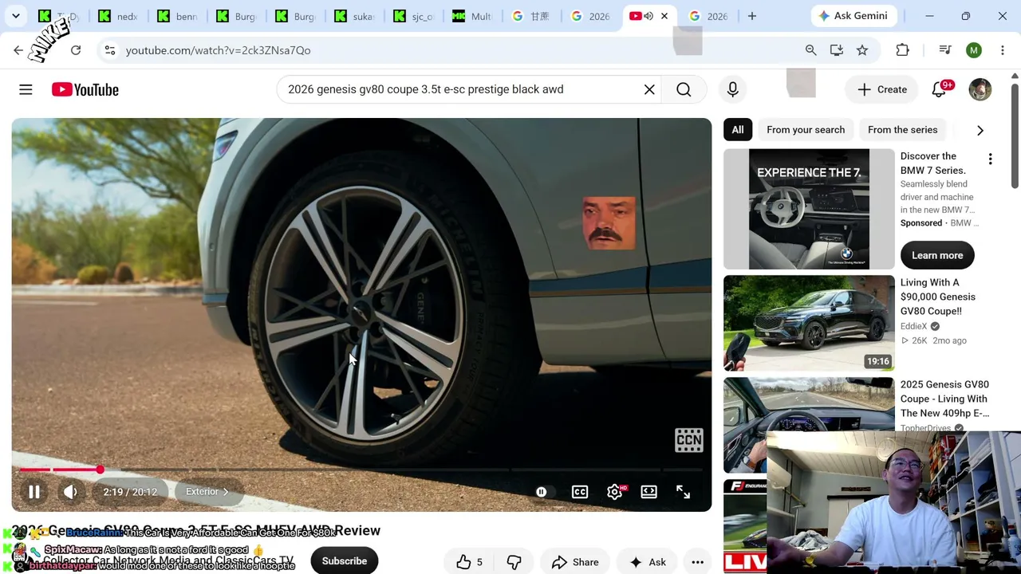
Task: Open the Chrome three-dot menu
Action: (x=1003, y=50)
